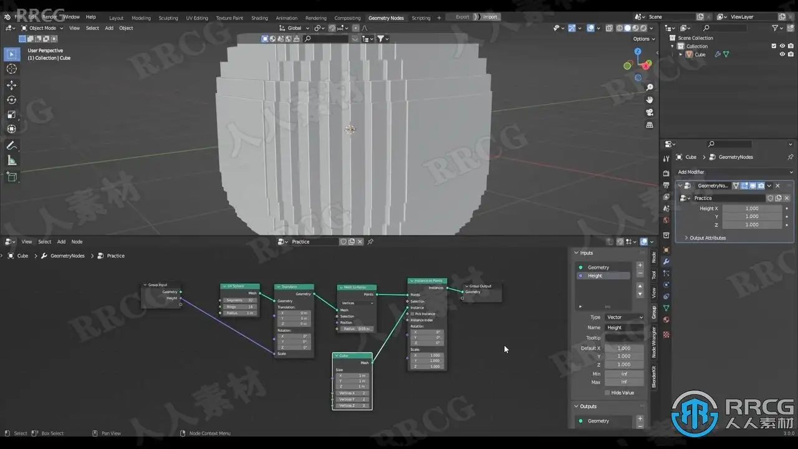798x449 pixels.
Task: Create a new scene with the Scene copy icon
Action: point(701,17)
